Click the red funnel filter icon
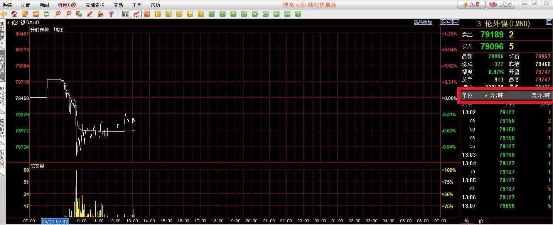 (111, 14)
